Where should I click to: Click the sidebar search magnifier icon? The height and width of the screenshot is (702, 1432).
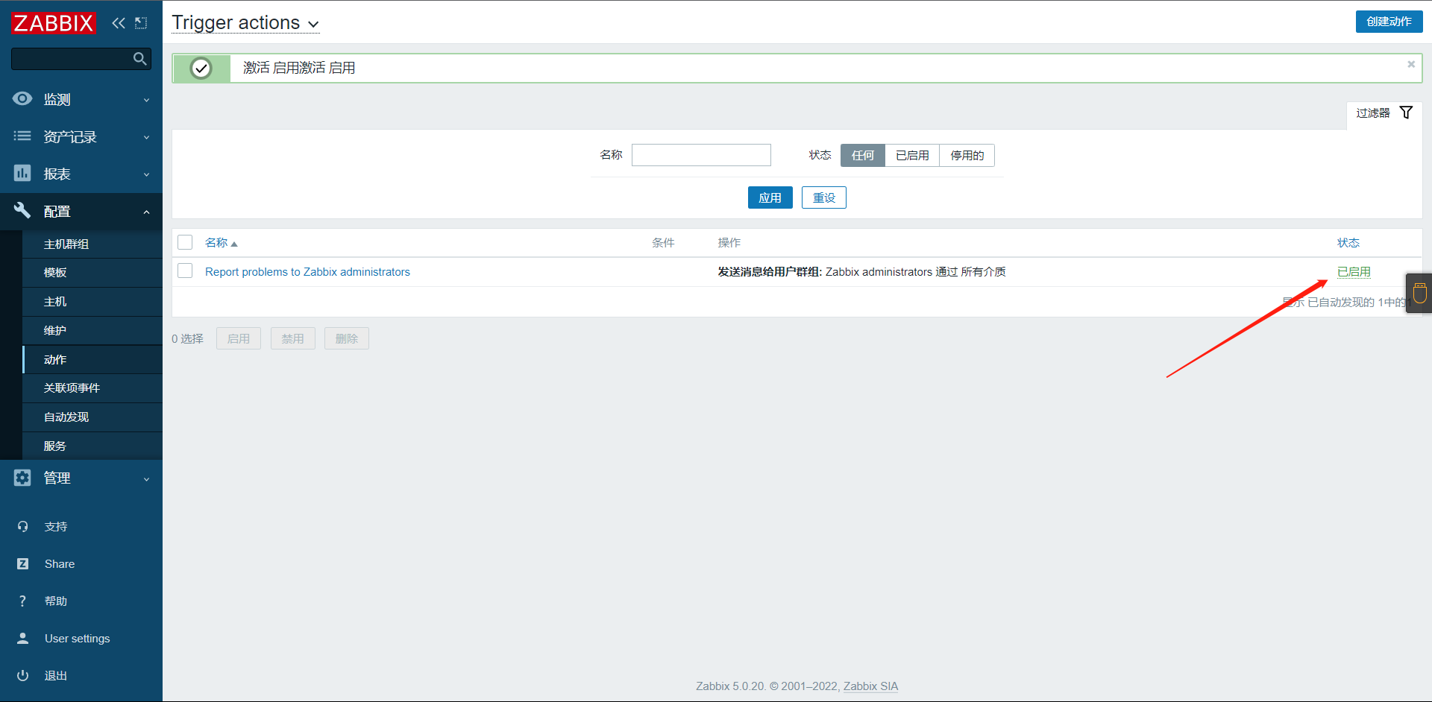pos(139,58)
